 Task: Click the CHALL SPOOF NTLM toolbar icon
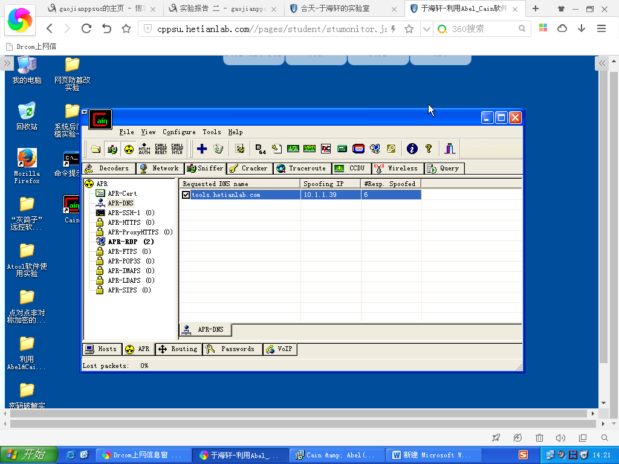pyautogui.click(x=177, y=149)
